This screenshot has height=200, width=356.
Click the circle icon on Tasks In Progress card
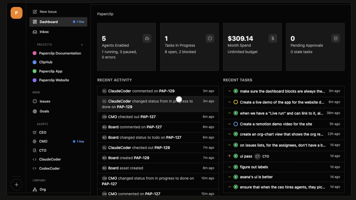click(210, 38)
